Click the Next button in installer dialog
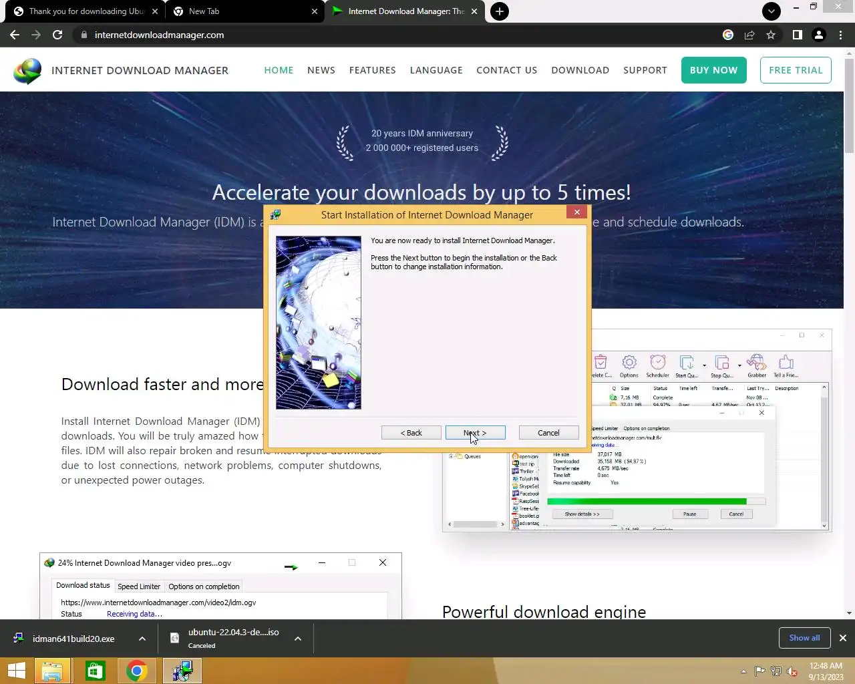Viewport: 855px width, 684px height. [475, 433]
